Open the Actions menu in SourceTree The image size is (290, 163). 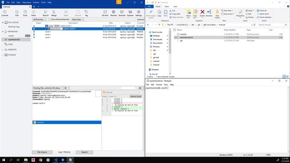[x=36, y=2]
